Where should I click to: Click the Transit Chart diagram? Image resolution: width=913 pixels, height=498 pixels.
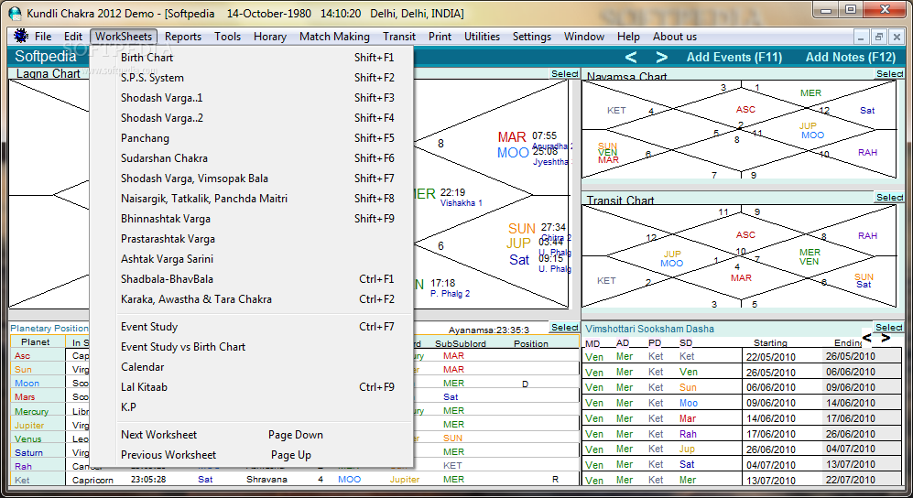740,256
